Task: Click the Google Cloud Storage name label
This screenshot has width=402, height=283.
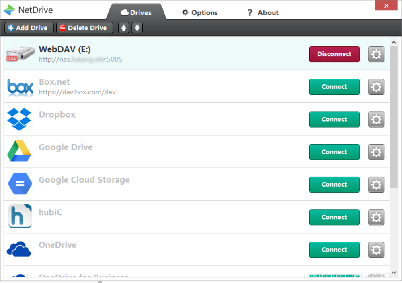Action: click(84, 180)
